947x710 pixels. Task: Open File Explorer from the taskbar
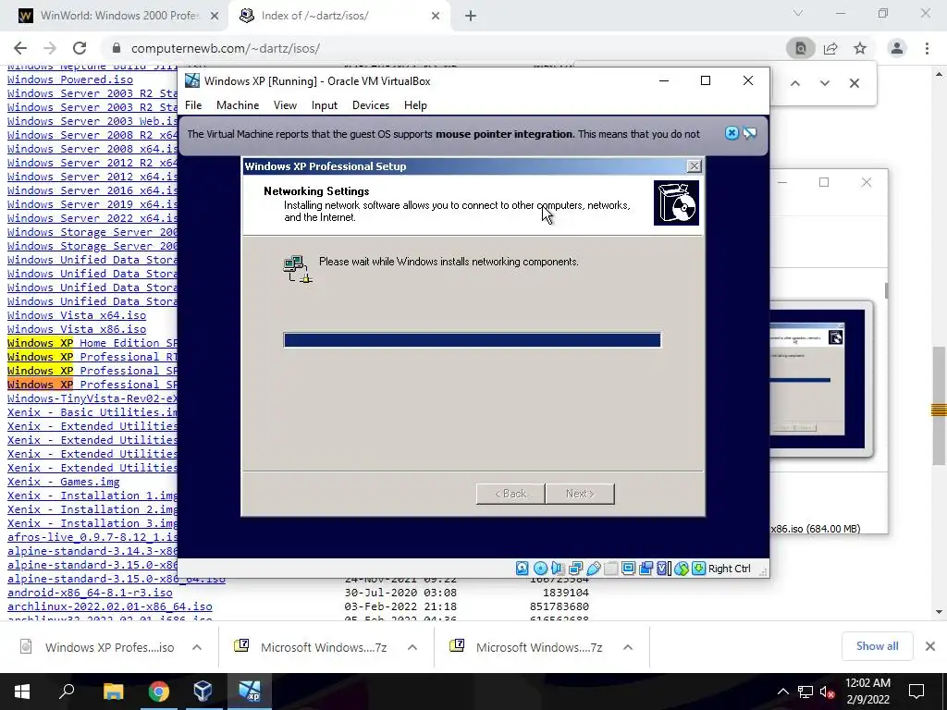click(113, 691)
